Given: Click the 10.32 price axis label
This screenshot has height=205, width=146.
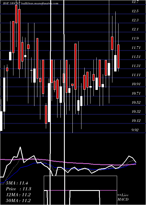Looking at the screenshot, I should [136, 111].
